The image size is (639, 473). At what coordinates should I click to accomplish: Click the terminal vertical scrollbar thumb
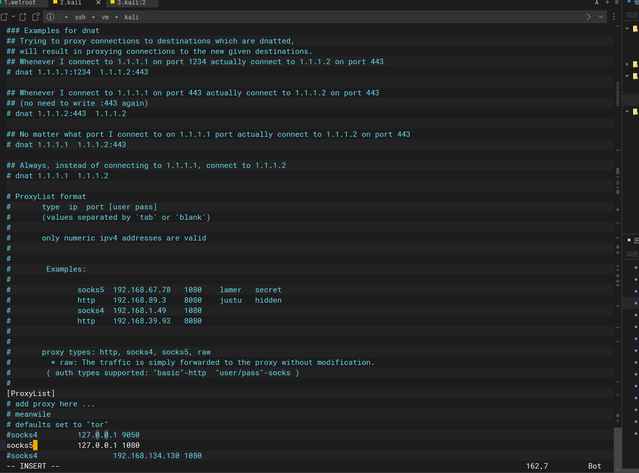tap(618, 449)
